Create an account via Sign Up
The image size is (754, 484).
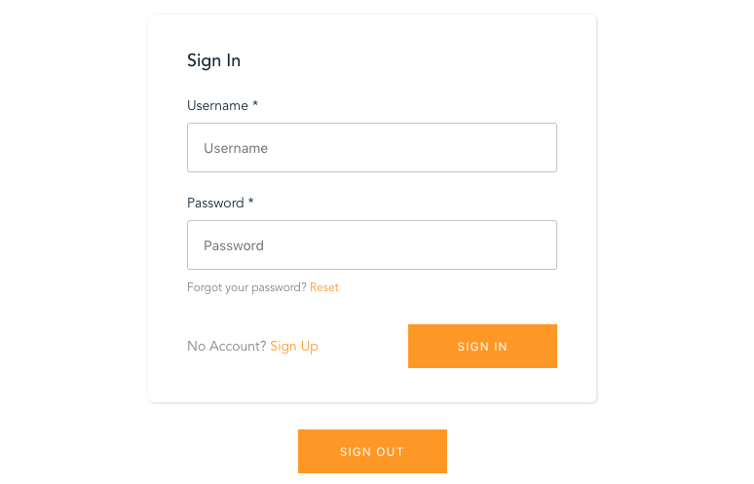pyautogui.click(x=294, y=346)
